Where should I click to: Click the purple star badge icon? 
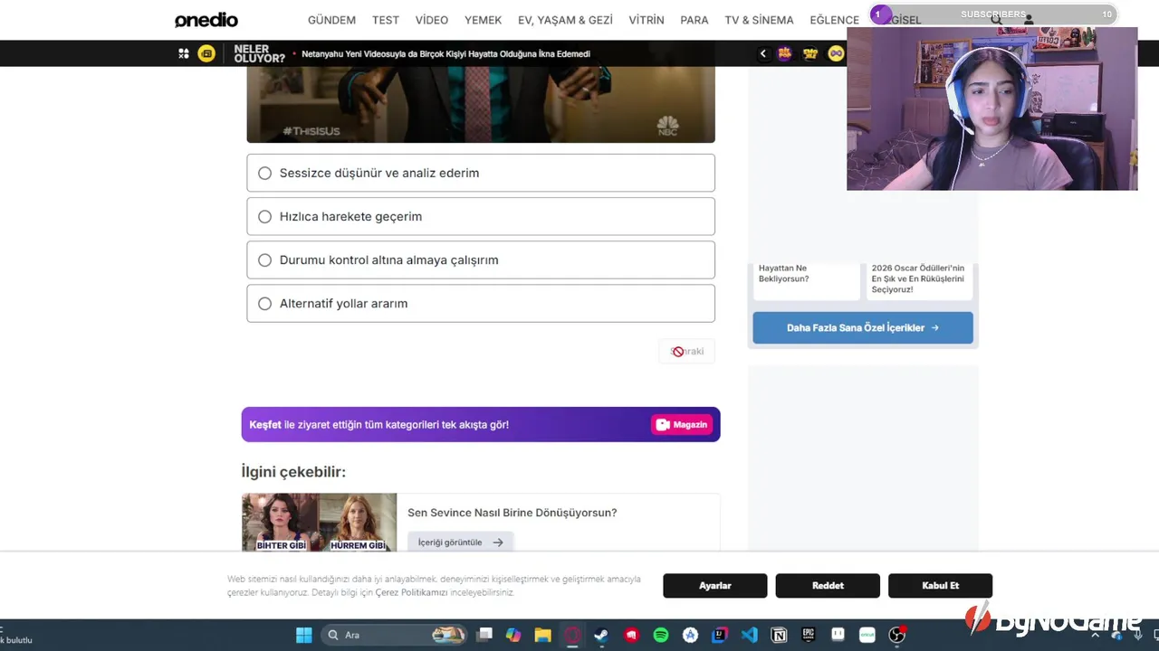point(784,53)
